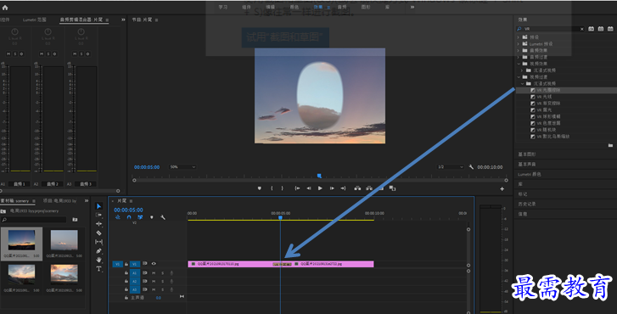This screenshot has width=617, height=314.
Task: Open the 50% zoom level dropdown
Action: coord(182,167)
